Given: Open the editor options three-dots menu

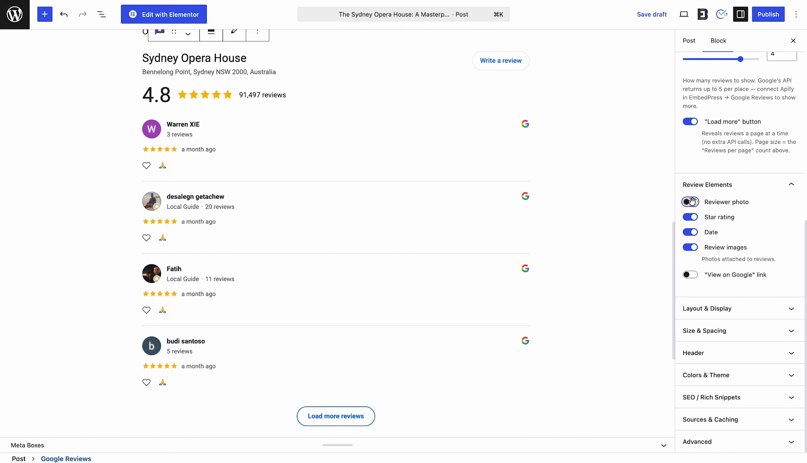Looking at the screenshot, I should click(x=796, y=14).
